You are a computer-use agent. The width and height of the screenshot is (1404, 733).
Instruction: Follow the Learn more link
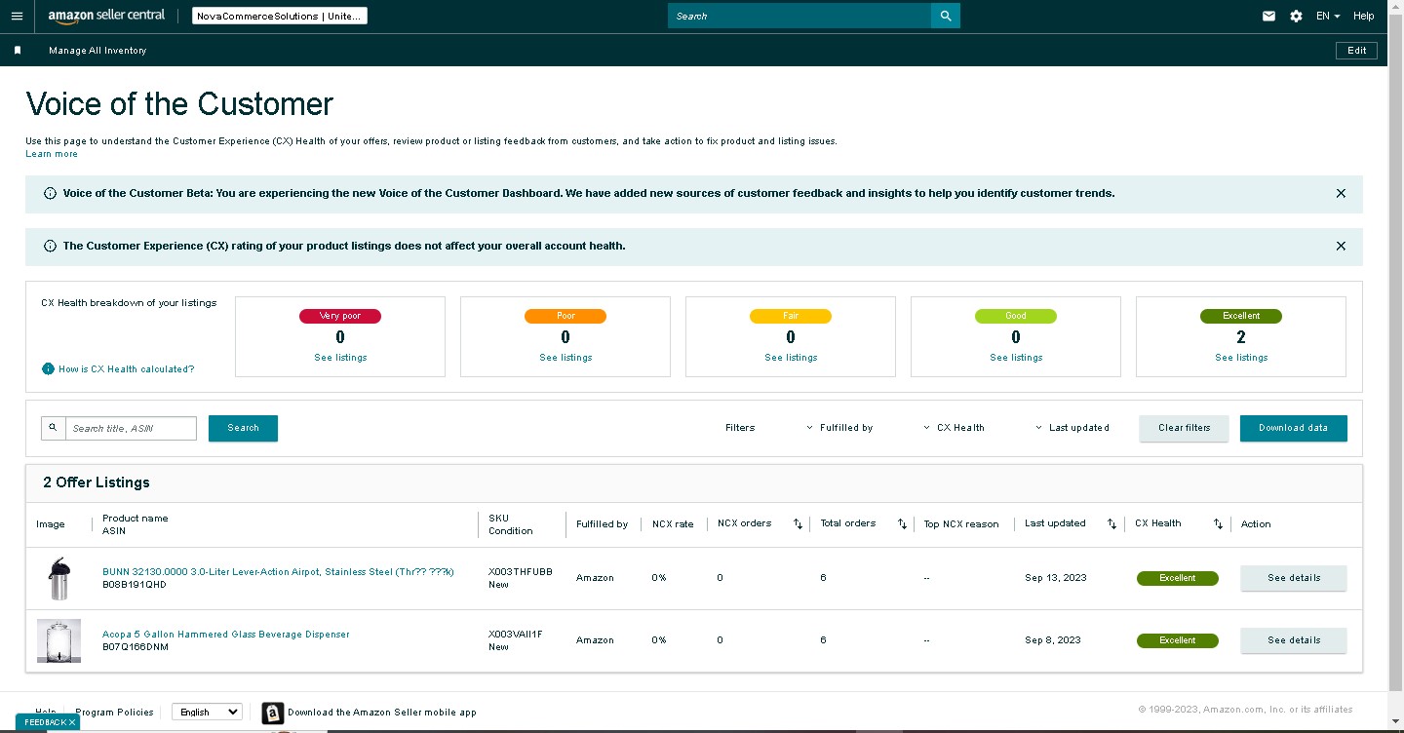52,154
